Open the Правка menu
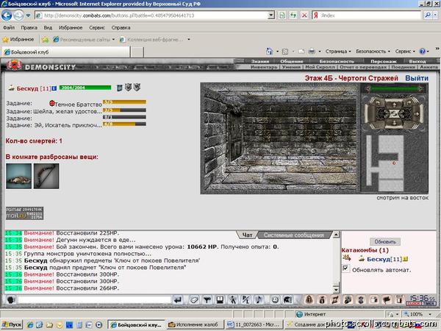 click(x=29, y=28)
